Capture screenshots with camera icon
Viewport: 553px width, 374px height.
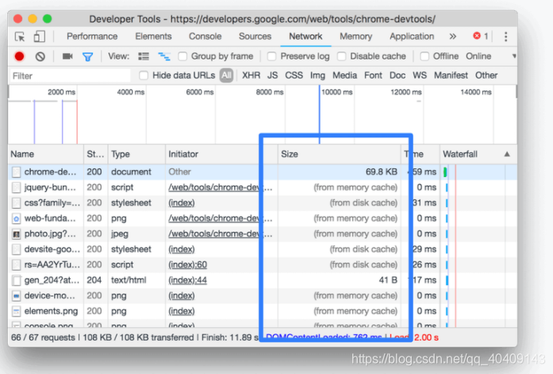click(x=67, y=56)
